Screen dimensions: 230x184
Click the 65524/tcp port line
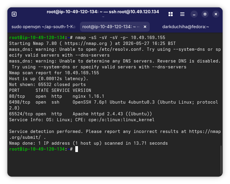pyautogui.click(x=81, y=114)
